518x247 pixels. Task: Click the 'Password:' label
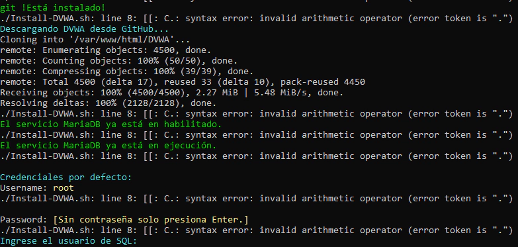click(24, 220)
